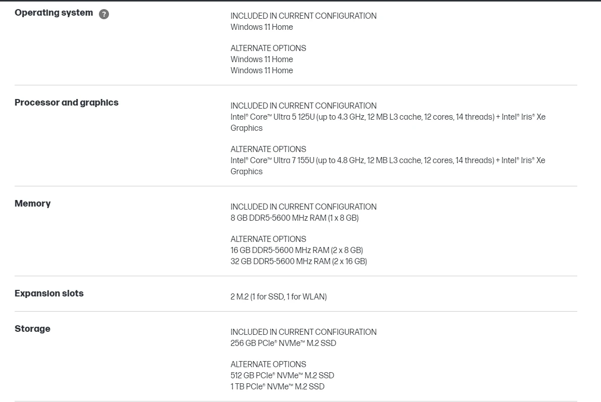Click the Operating system section heading
601x402 pixels.
coord(53,13)
